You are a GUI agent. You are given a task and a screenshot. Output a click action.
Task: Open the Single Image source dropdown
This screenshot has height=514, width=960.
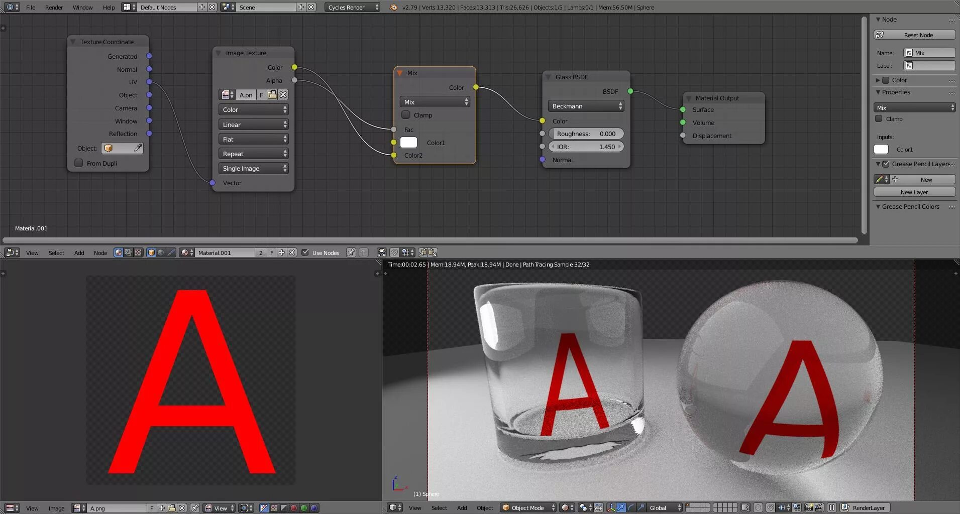click(253, 168)
